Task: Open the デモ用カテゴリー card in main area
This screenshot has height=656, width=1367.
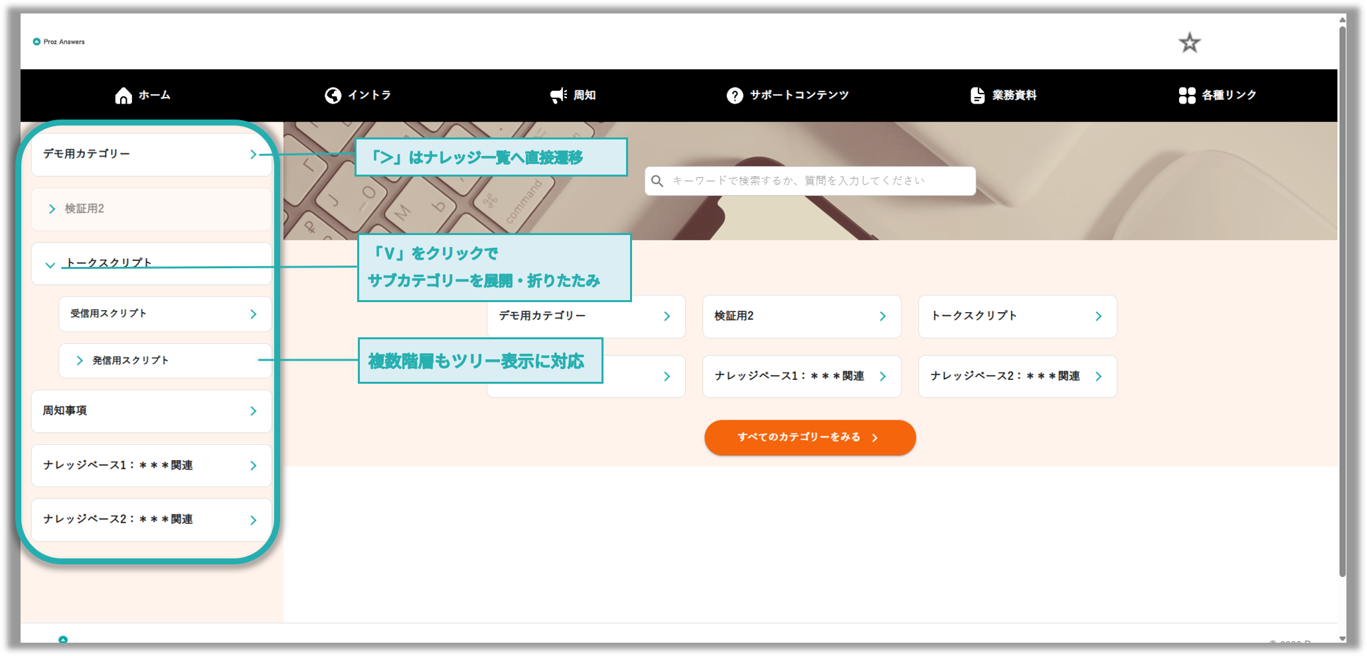Action: pos(586,316)
